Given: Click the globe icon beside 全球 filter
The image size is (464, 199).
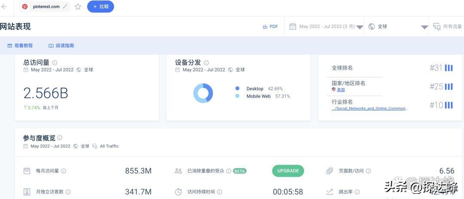Looking at the screenshot, I should point(372,27).
